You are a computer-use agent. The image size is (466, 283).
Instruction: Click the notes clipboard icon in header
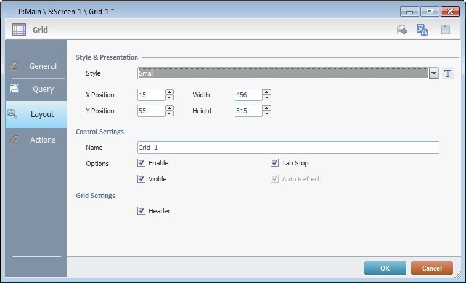click(446, 30)
